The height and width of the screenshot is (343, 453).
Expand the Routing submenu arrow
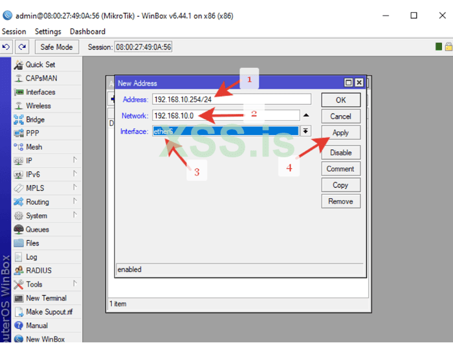coord(75,201)
